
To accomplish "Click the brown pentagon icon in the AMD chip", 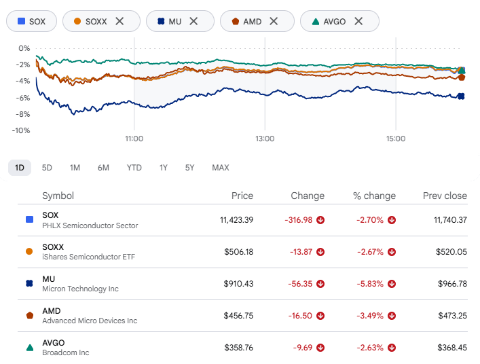I will tap(236, 21).
